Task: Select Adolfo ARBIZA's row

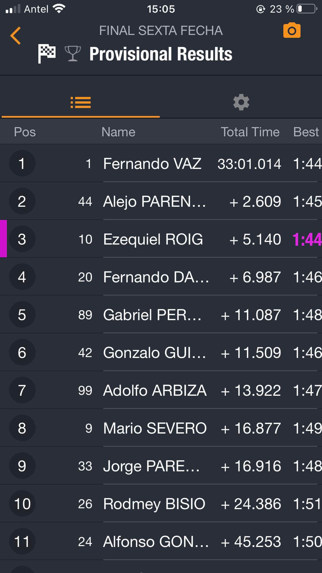Action: tap(161, 390)
